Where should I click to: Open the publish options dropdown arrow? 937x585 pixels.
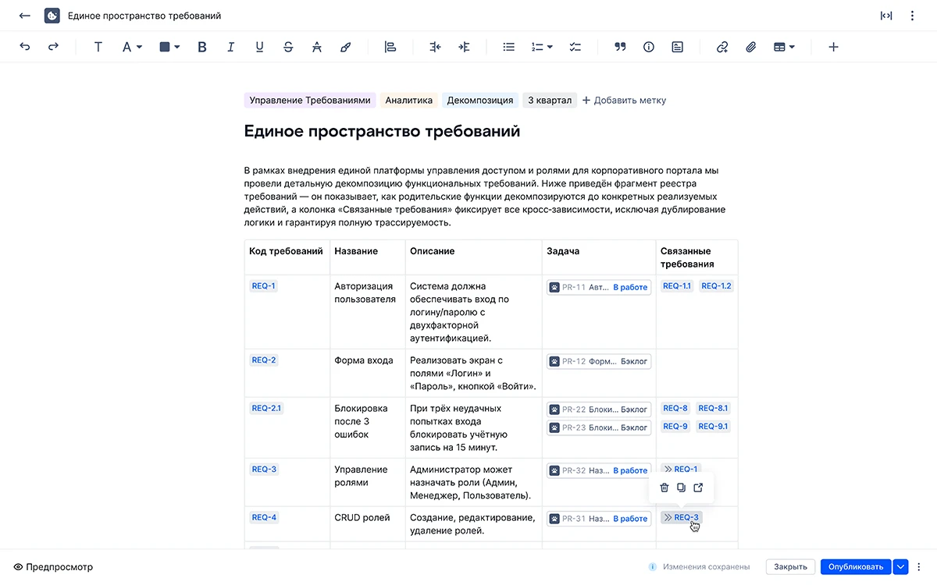click(901, 567)
